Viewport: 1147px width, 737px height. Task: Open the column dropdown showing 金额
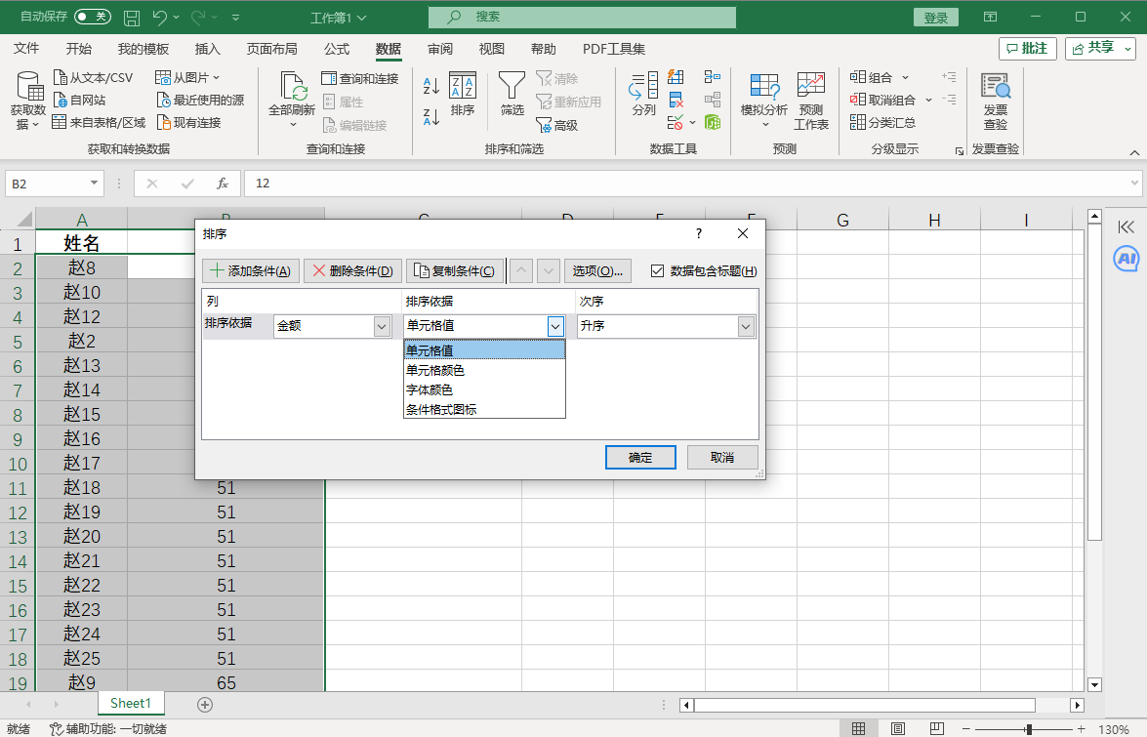(x=383, y=327)
